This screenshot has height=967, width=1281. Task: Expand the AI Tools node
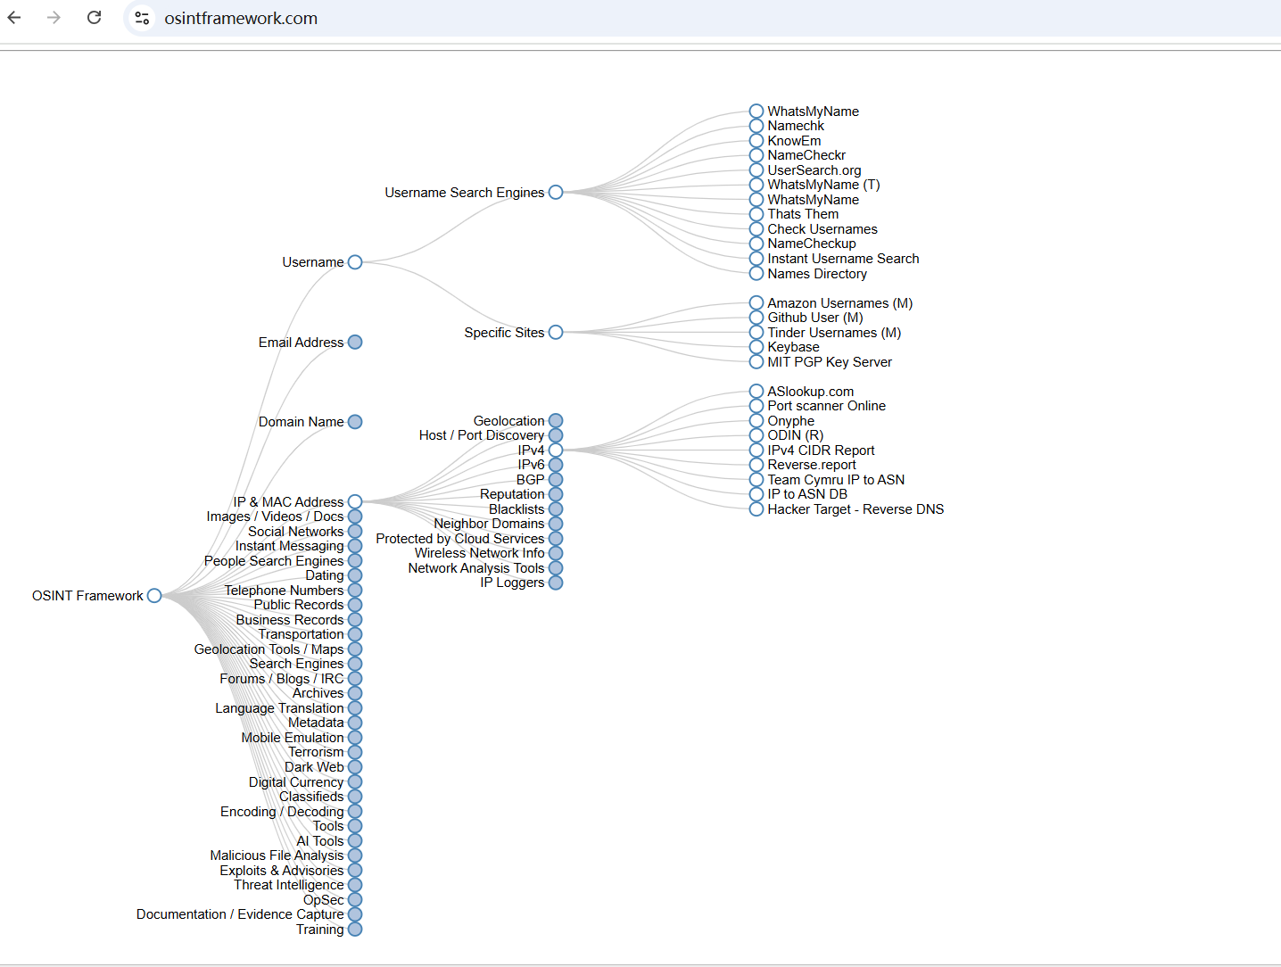tap(355, 841)
